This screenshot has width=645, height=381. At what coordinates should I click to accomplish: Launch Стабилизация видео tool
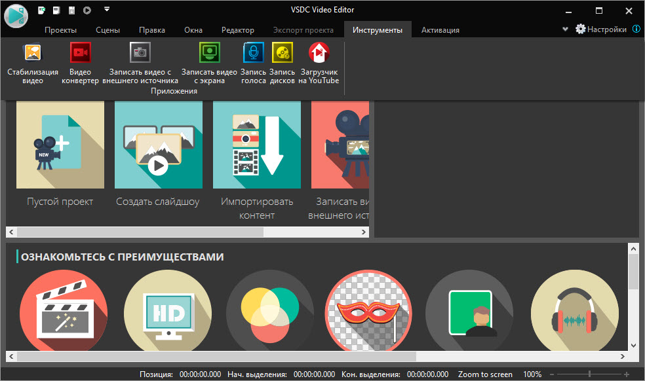tap(33, 63)
